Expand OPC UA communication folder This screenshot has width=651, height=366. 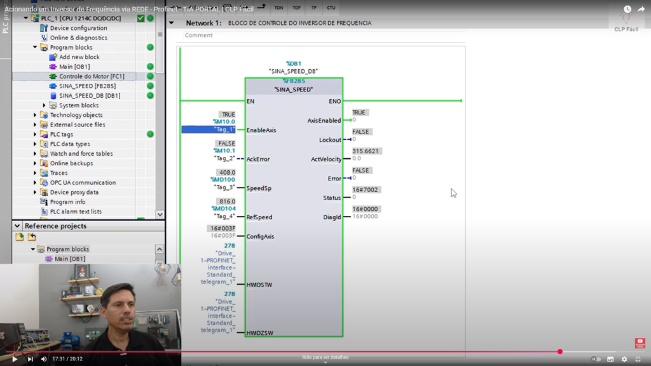coord(35,182)
